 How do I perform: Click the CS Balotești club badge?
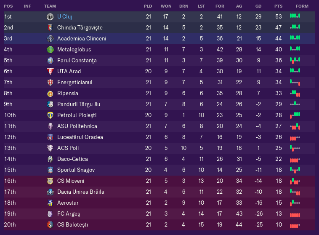tap(50, 225)
